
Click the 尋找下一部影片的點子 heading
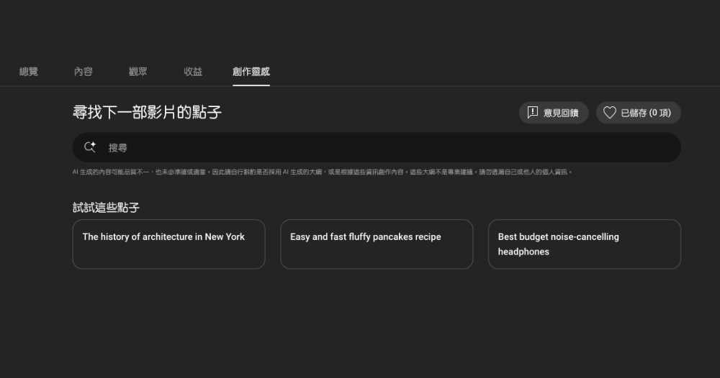[147, 113]
